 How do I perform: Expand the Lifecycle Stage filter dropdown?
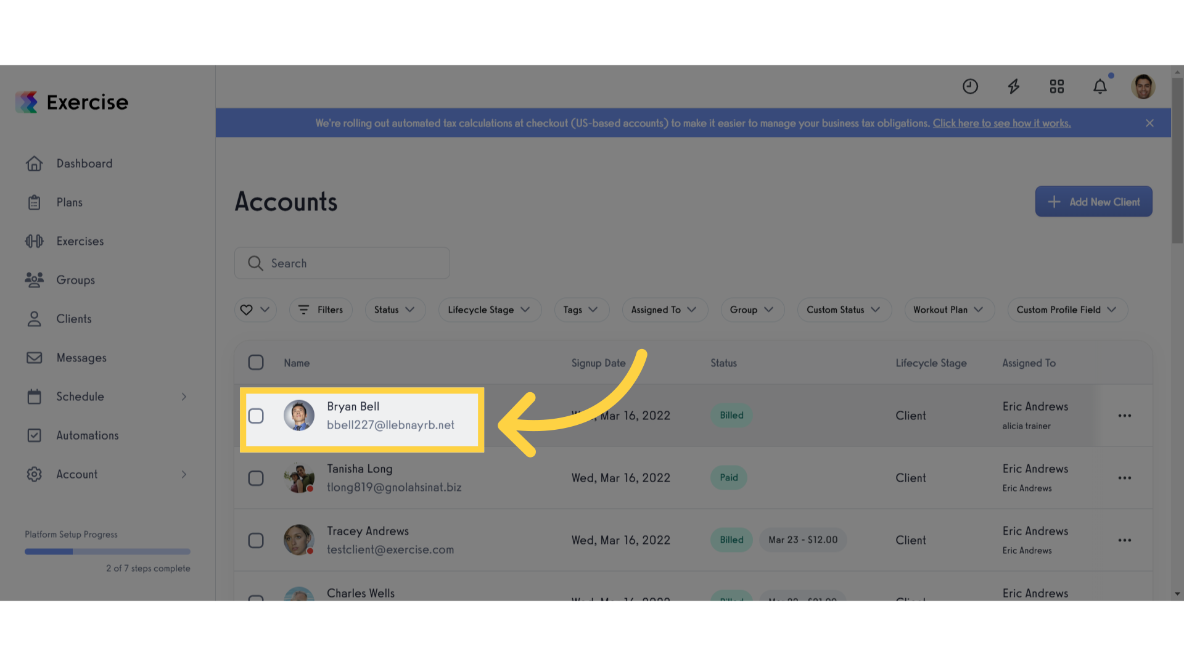[x=489, y=310]
